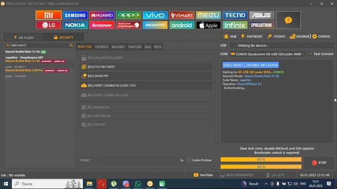The height and width of the screenshot is (189, 337).
Task: Open the Vsmart brand section
Action: pyautogui.click(x=182, y=15)
